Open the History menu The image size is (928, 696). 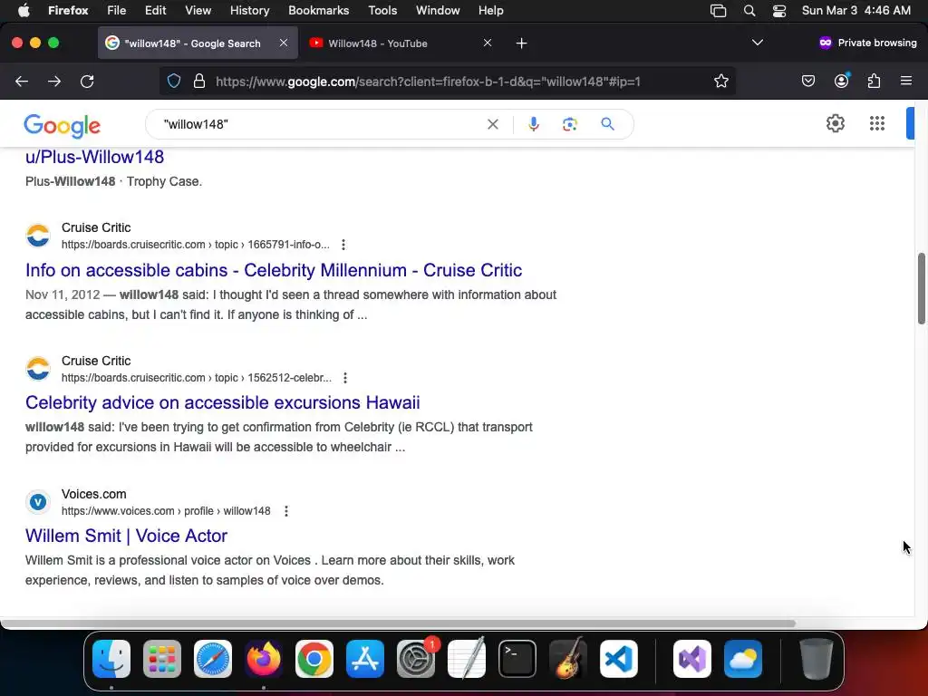click(x=249, y=10)
